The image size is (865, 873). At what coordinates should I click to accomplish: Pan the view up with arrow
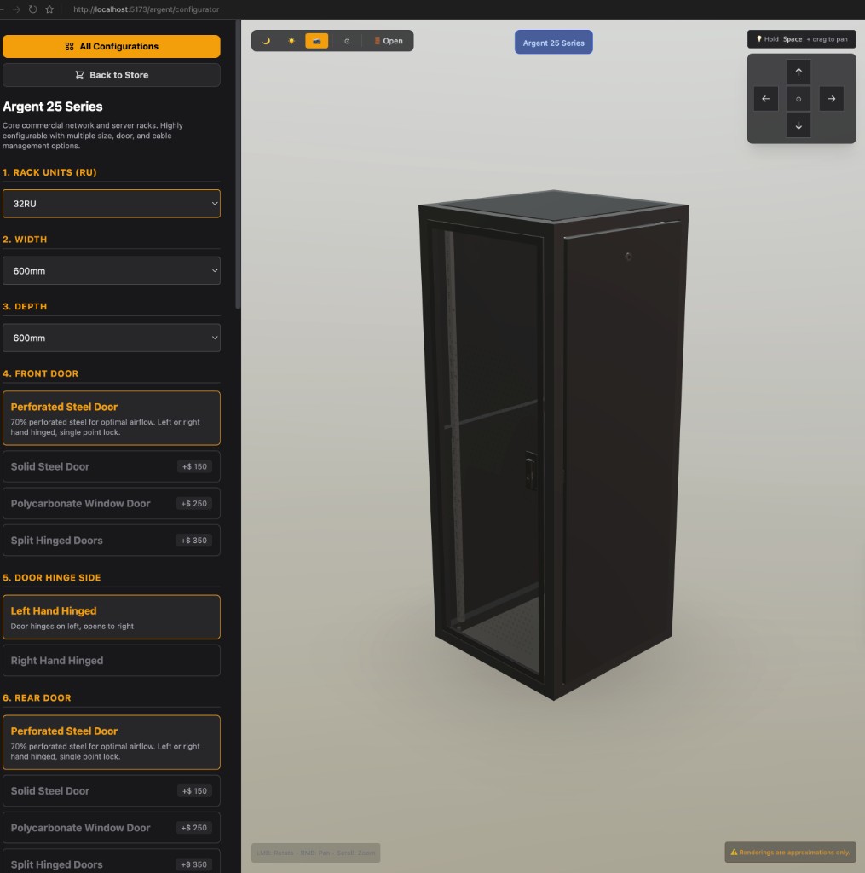(x=799, y=72)
